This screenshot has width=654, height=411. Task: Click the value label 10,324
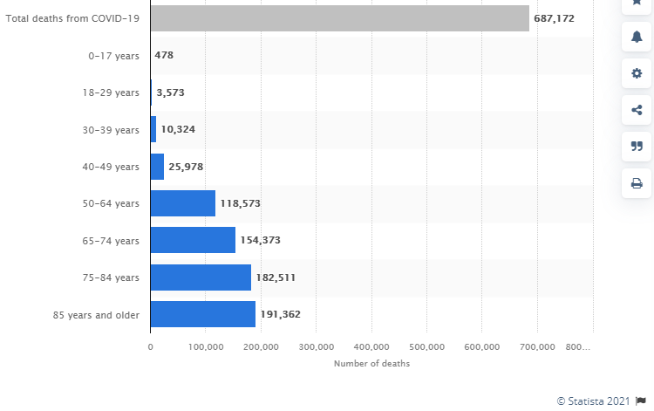[178, 129]
